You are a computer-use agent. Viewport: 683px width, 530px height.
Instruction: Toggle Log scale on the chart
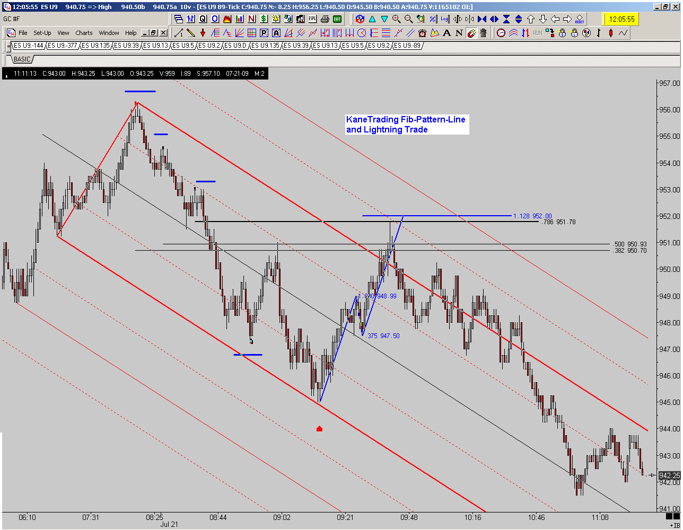tap(445, 19)
